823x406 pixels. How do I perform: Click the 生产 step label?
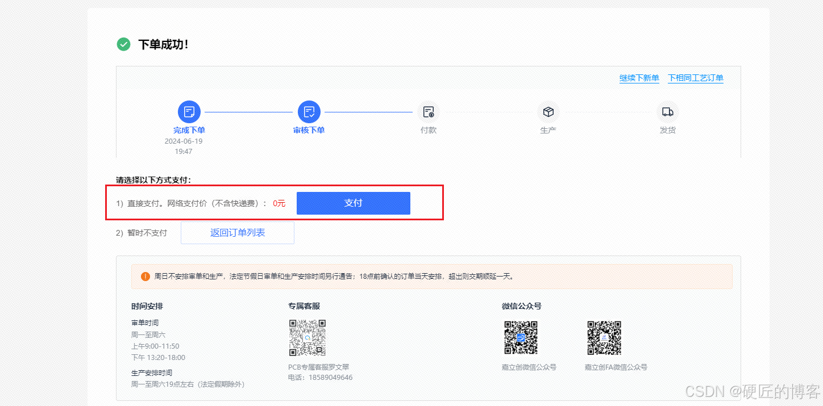coord(548,130)
